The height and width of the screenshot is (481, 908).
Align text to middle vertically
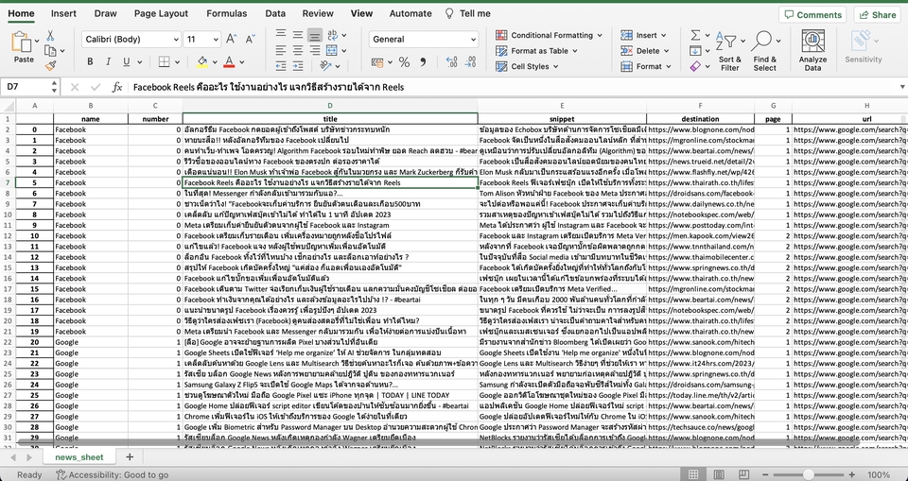(x=298, y=35)
